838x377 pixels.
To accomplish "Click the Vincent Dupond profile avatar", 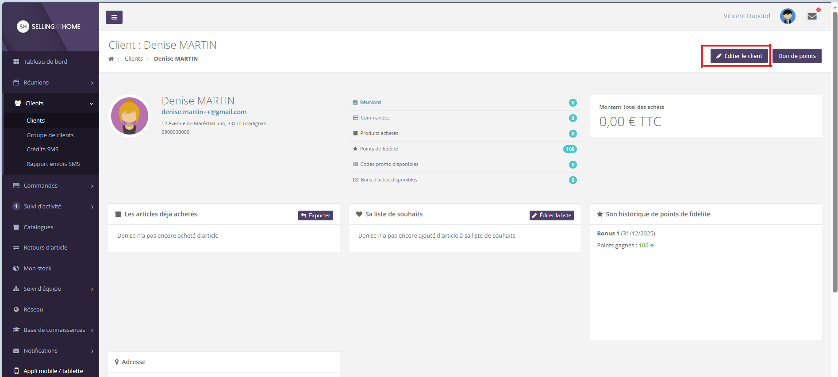I will click(x=787, y=16).
